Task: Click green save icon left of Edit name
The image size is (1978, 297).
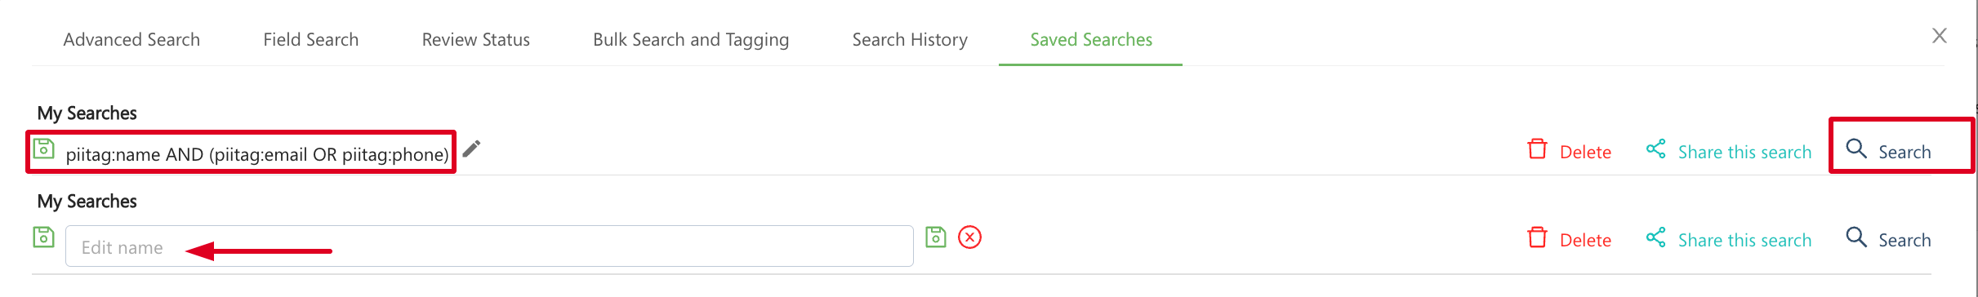Action: [43, 237]
